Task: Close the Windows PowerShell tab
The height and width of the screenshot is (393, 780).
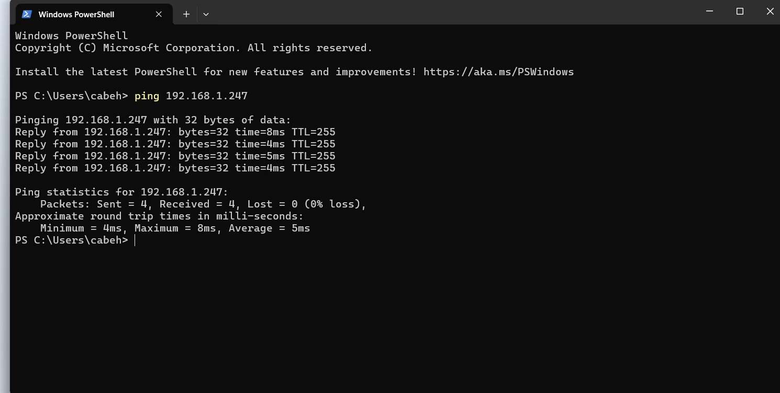Action: coord(159,14)
